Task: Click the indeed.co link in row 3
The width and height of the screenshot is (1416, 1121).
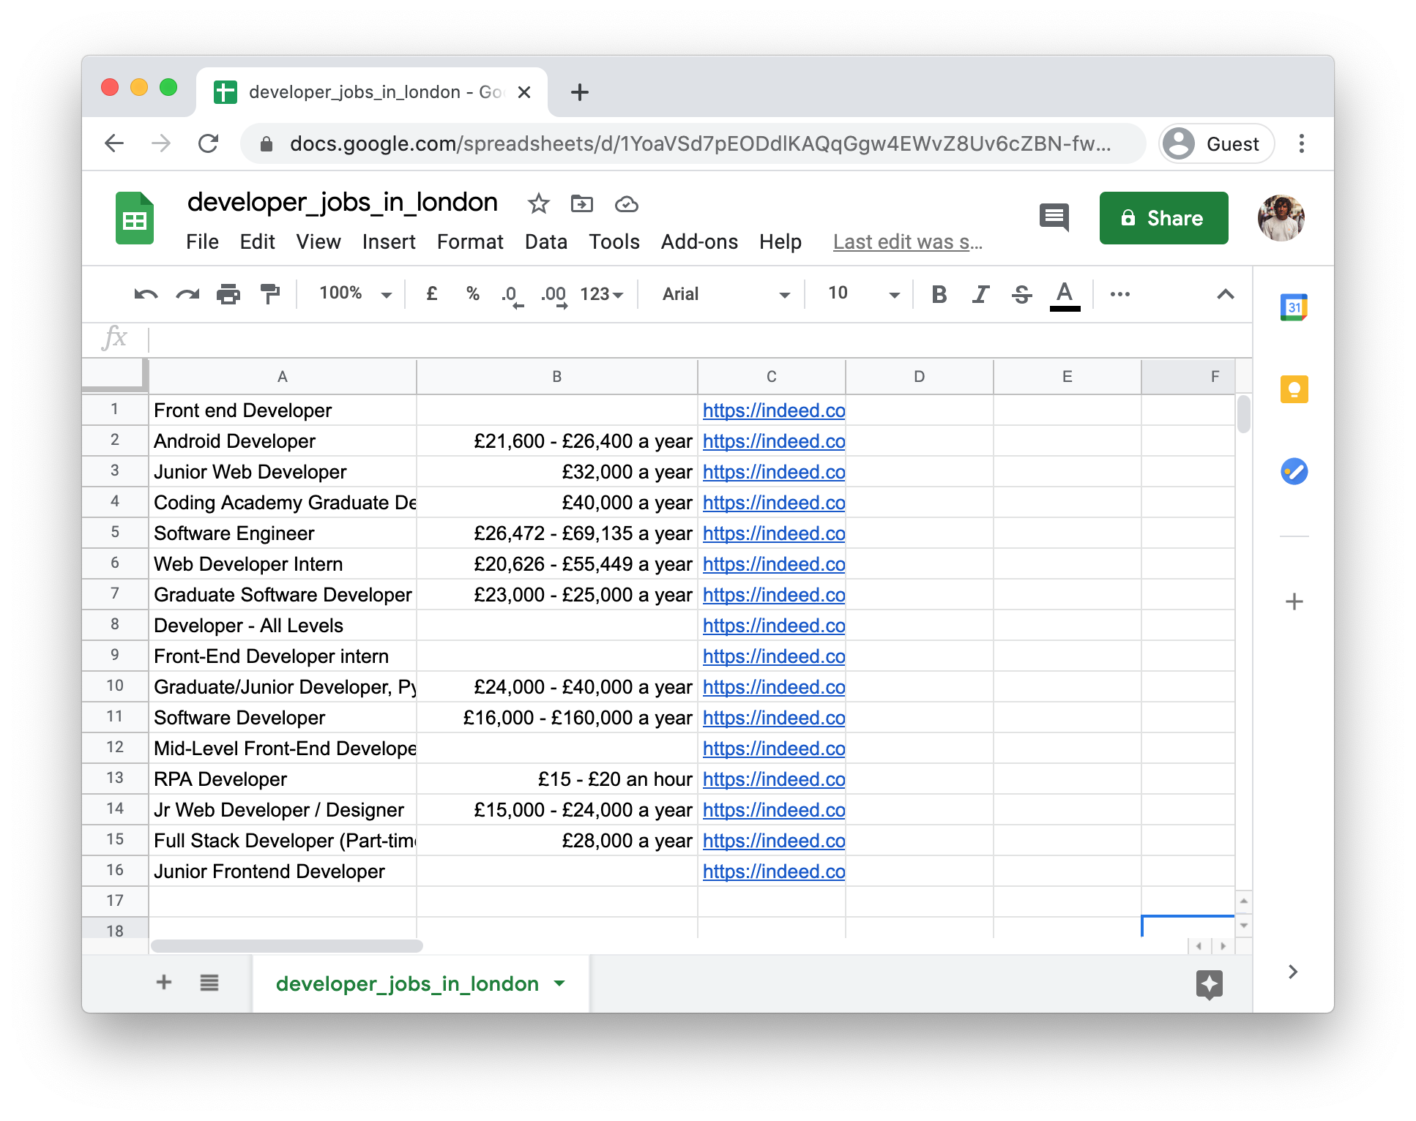Action: pyautogui.click(x=772, y=472)
